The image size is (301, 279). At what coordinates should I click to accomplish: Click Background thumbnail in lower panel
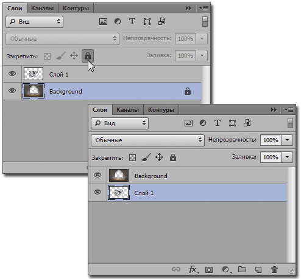point(119,175)
